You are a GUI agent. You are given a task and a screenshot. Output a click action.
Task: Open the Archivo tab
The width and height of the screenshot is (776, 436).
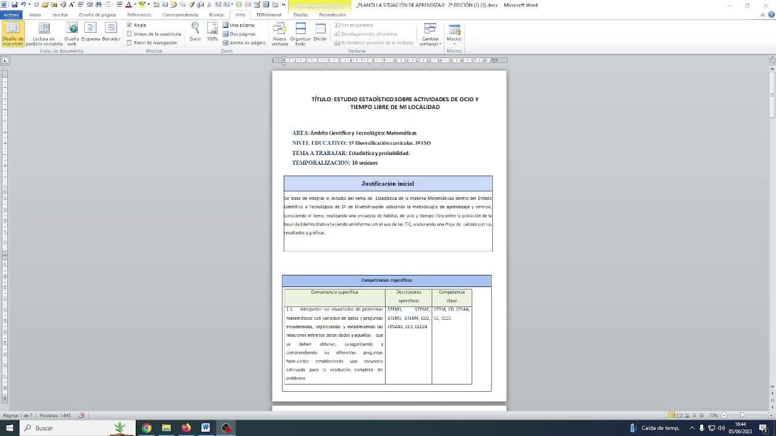pos(11,15)
